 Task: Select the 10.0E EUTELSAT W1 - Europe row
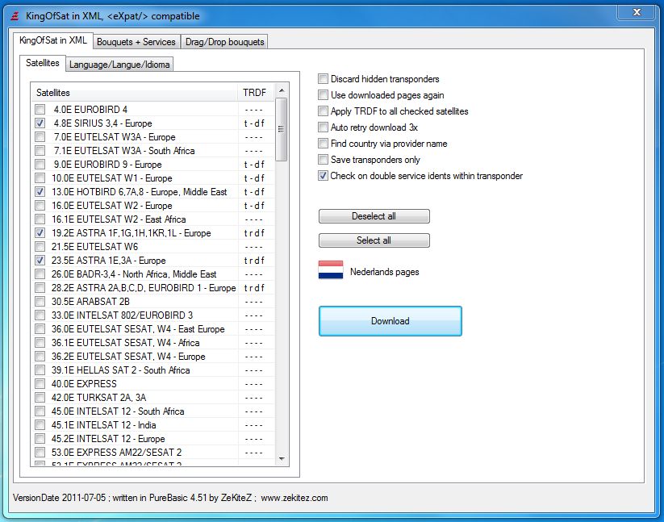[152, 178]
